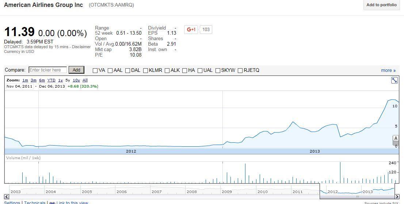Click the Google +1 button

[x=191, y=29]
